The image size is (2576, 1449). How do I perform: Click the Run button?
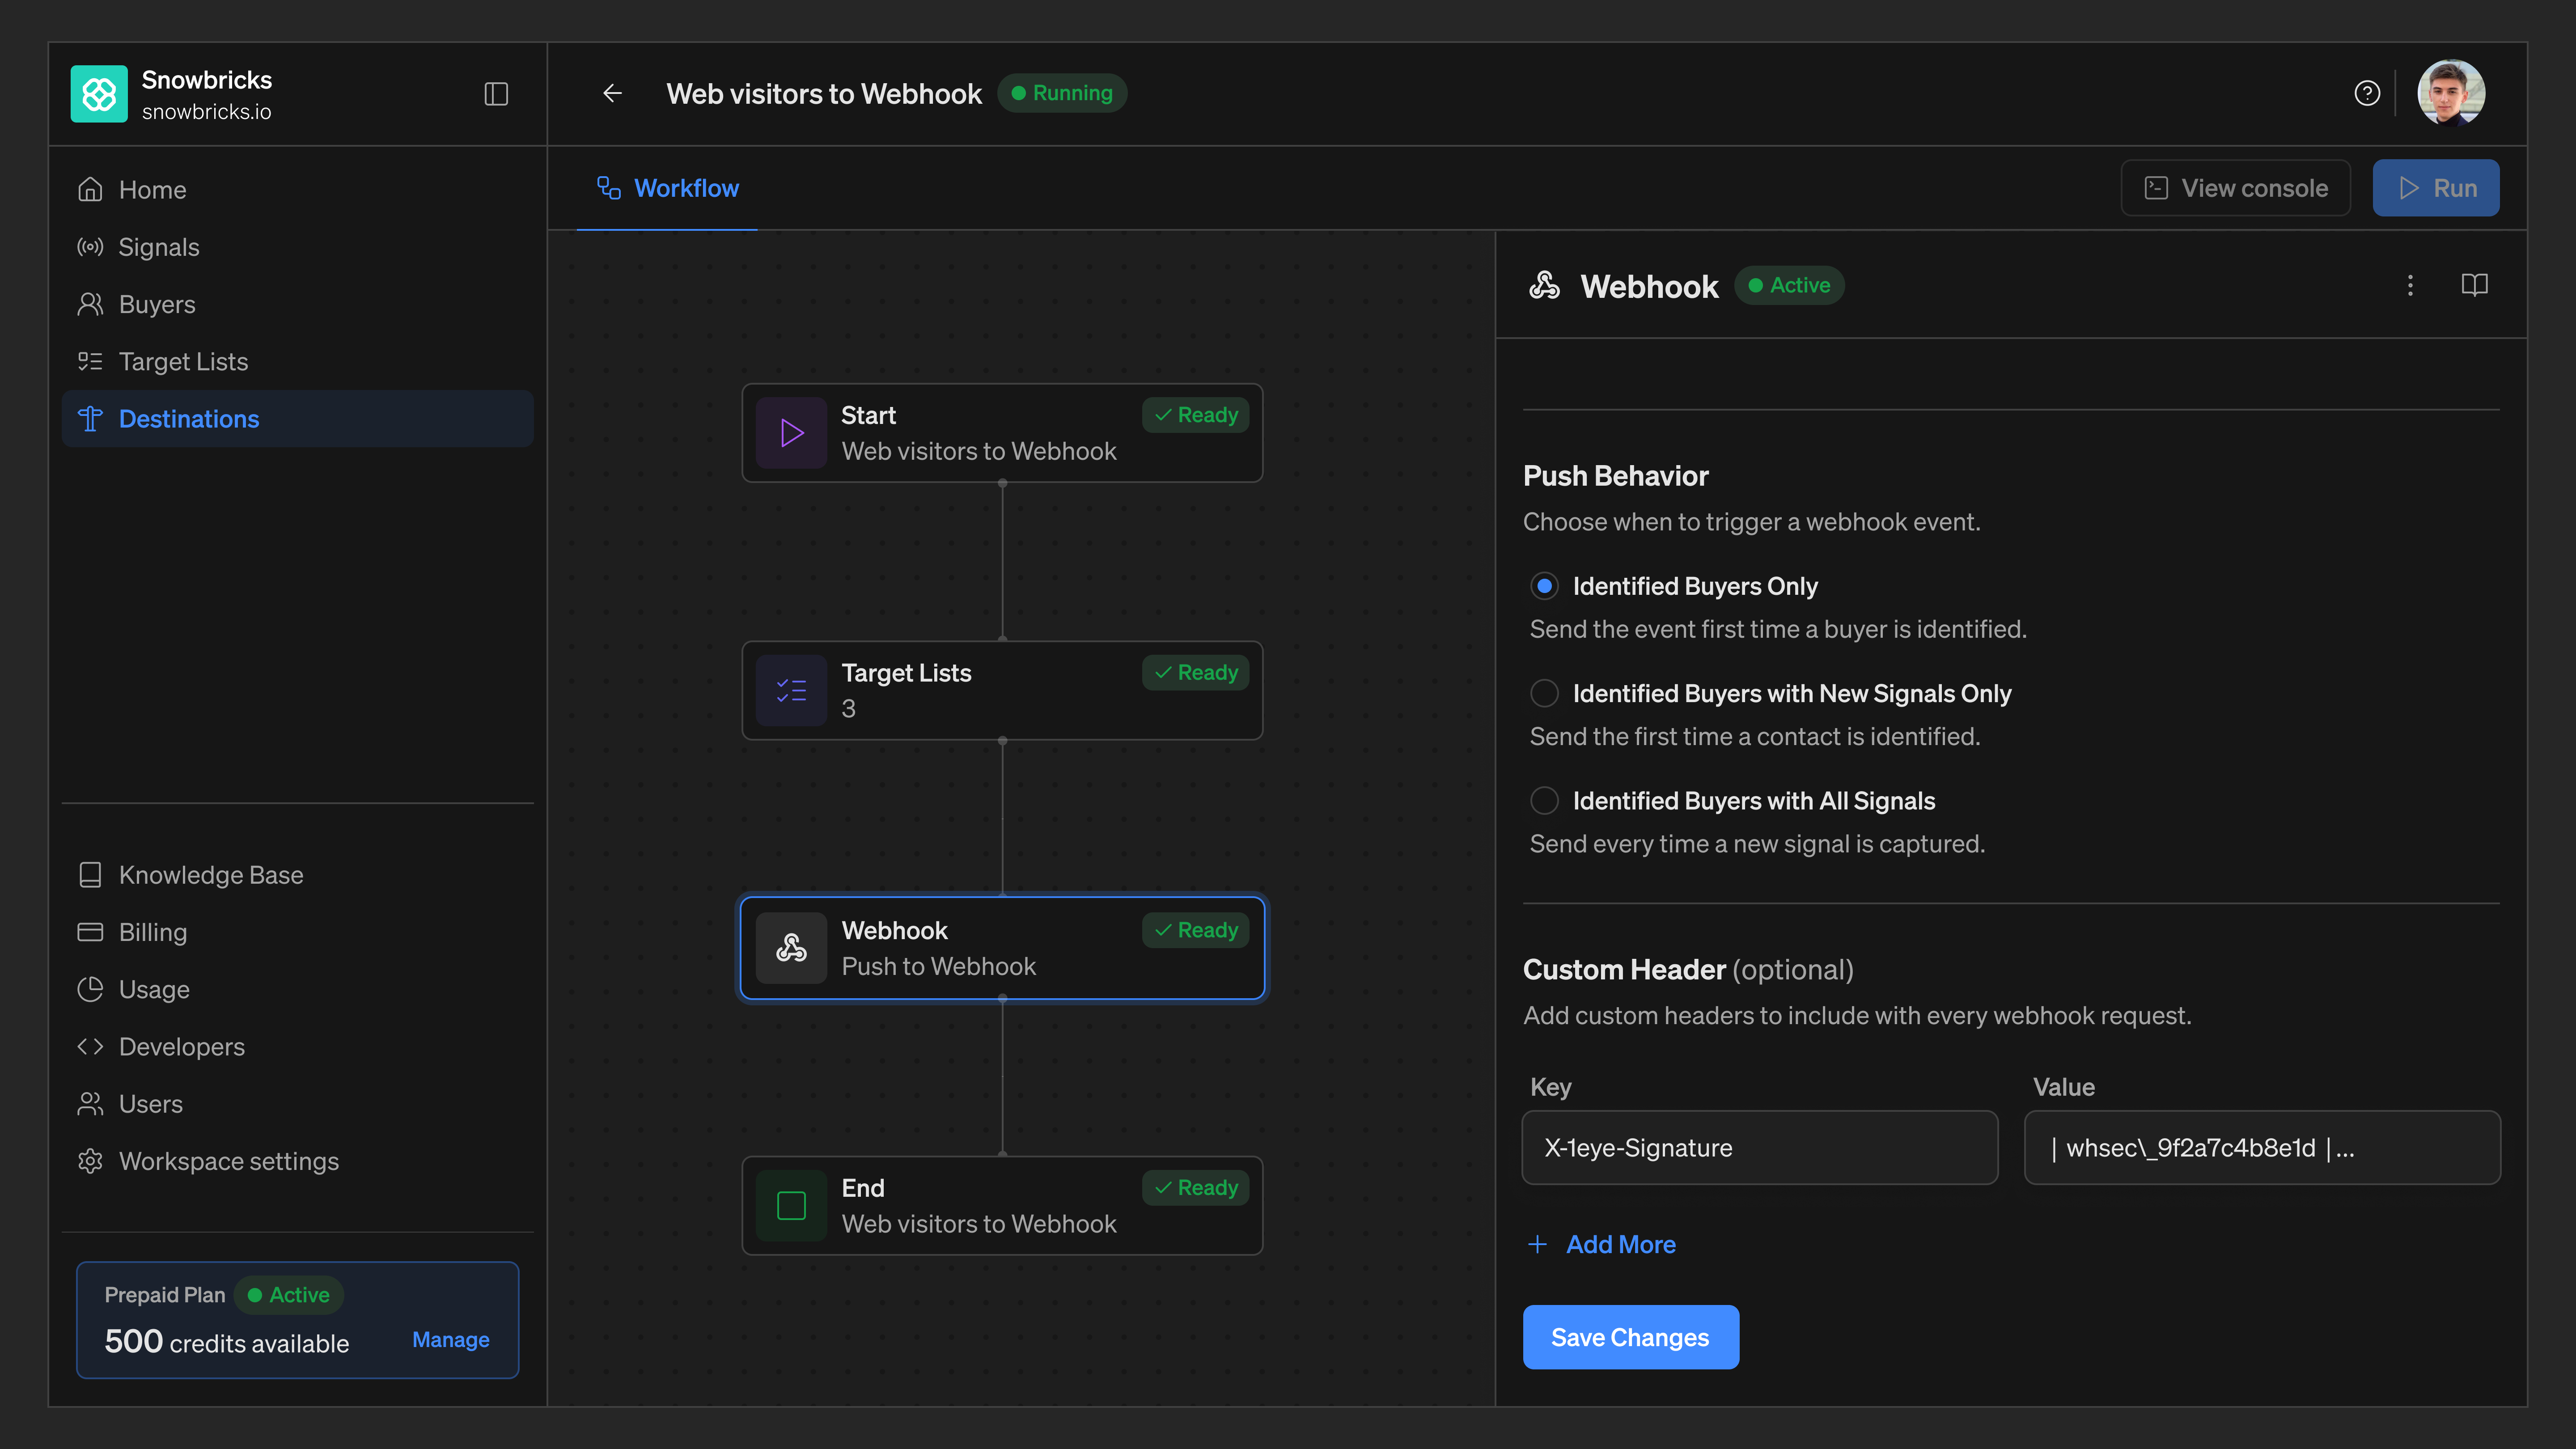(2436, 188)
